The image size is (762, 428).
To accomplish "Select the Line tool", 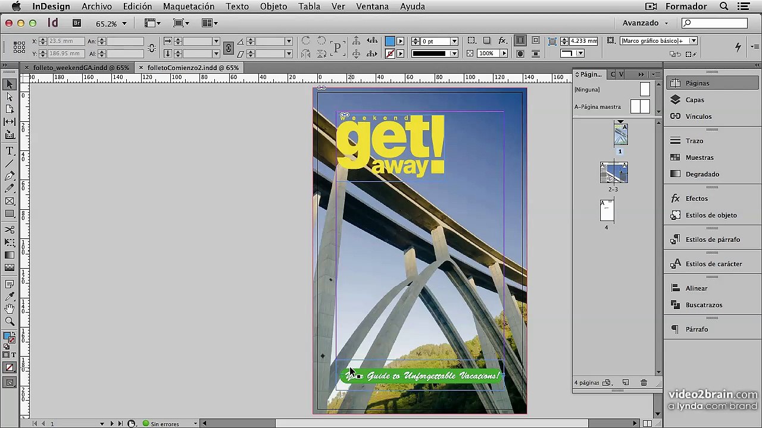I will click(x=10, y=163).
